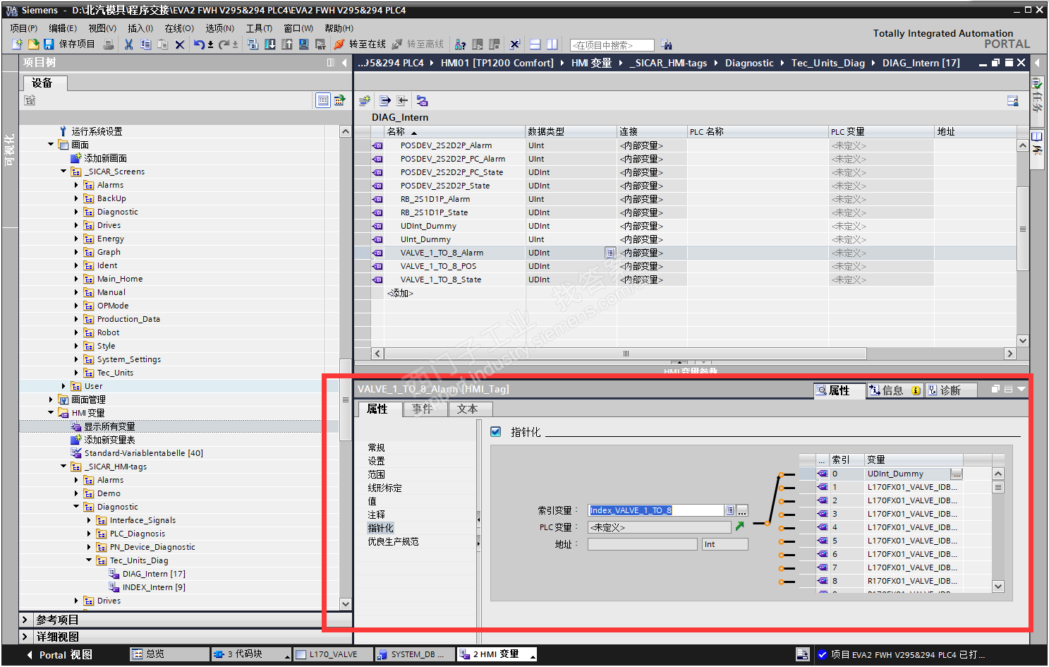Open accessible devices icon in toolbar
This screenshot has height=667, width=1049.
[461, 44]
